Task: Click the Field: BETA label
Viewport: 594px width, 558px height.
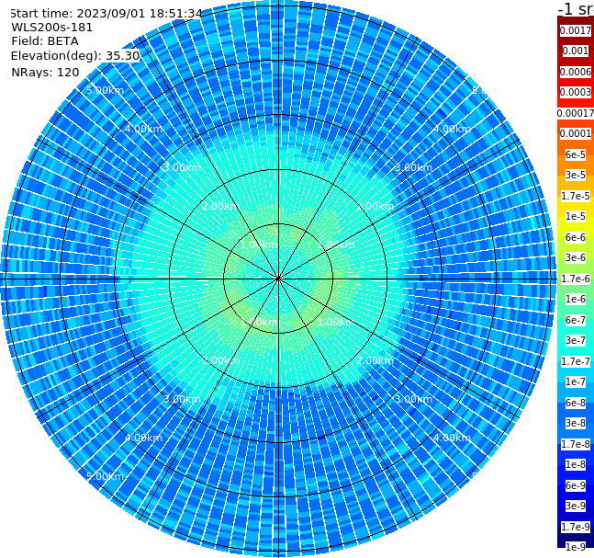Action: pos(45,41)
